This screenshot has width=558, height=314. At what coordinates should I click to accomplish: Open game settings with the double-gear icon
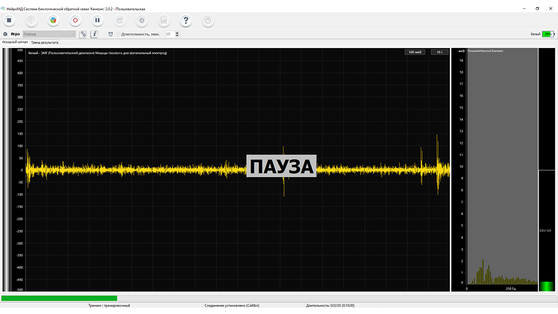pos(83,34)
